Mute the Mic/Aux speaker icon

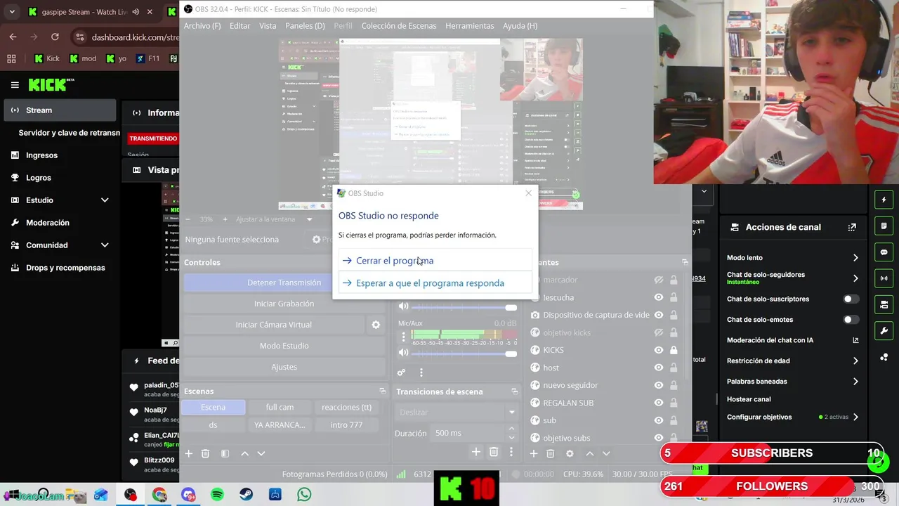point(403,353)
